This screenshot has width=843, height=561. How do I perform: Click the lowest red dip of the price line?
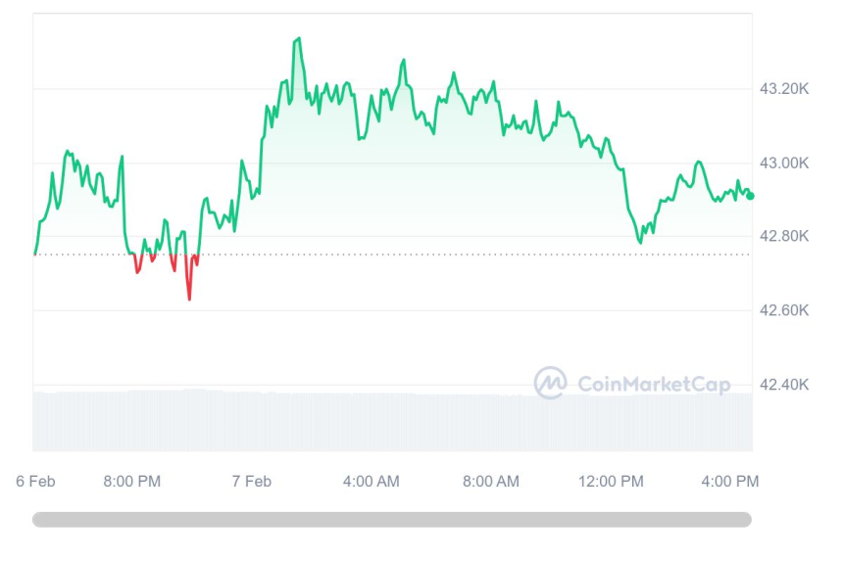click(189, 299)
